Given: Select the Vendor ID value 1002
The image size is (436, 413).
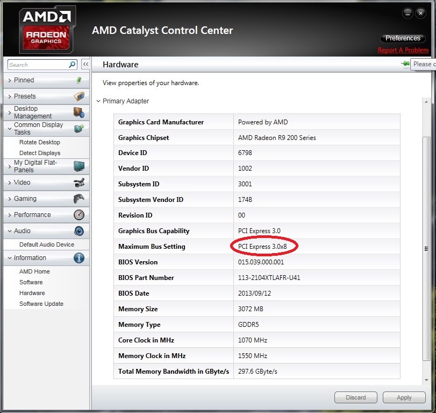Looking at the screenshot, I should tap(245, 169).
